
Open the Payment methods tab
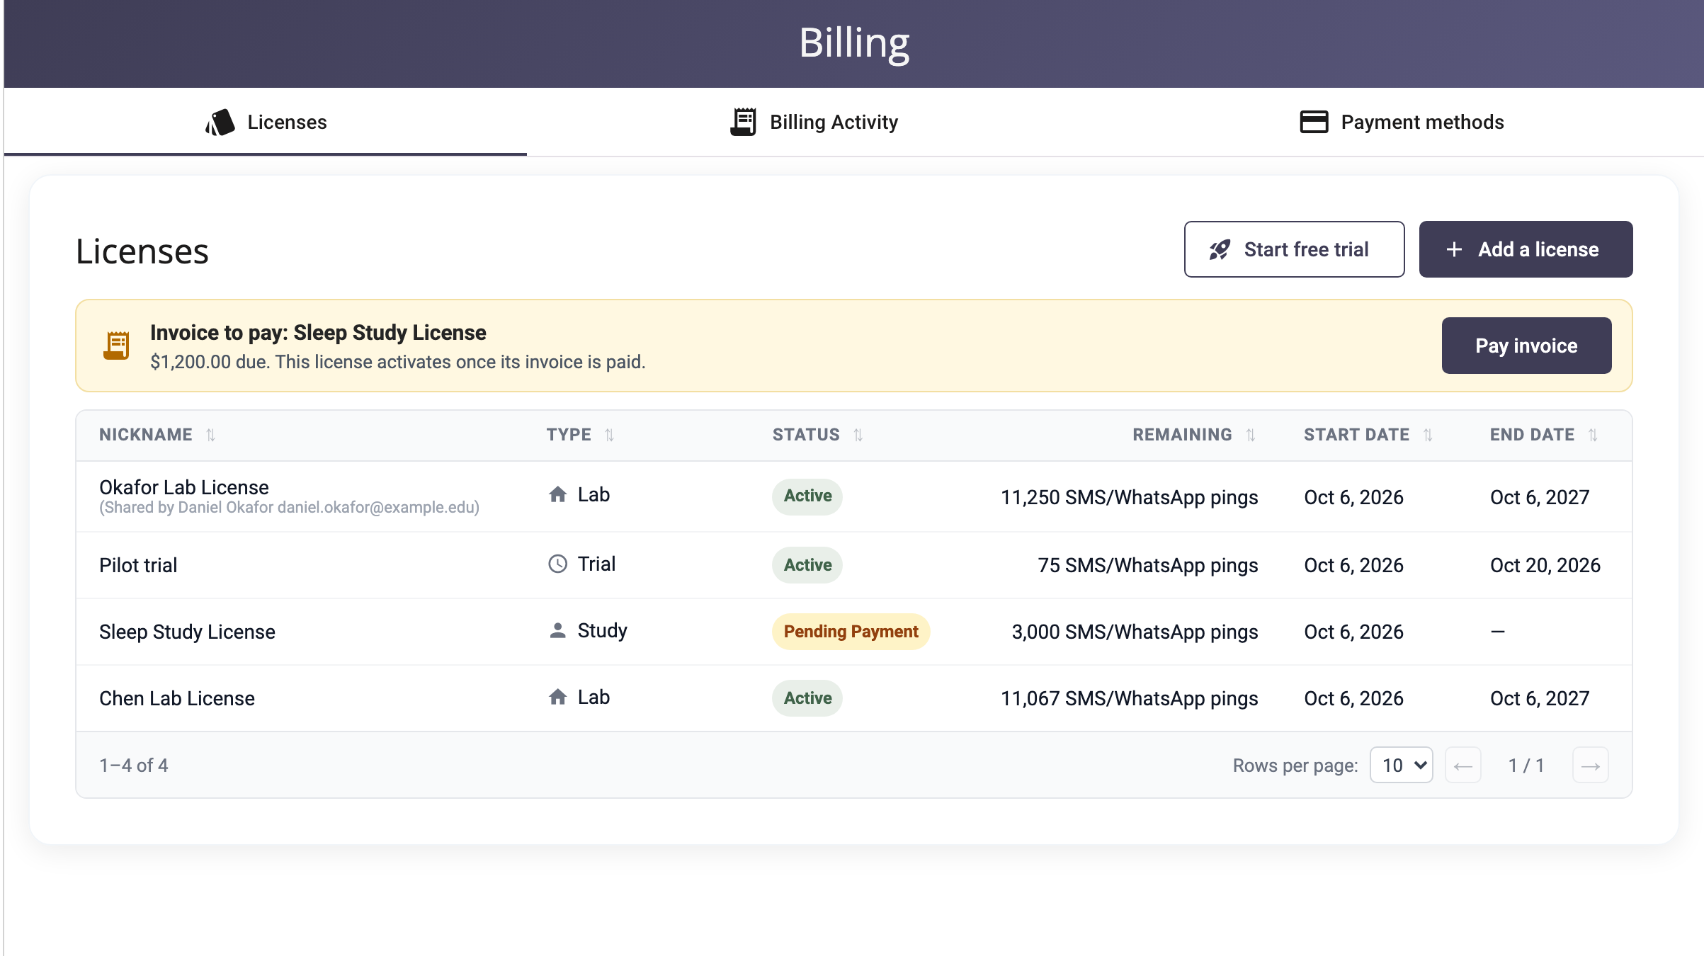tap(1402, 122)
